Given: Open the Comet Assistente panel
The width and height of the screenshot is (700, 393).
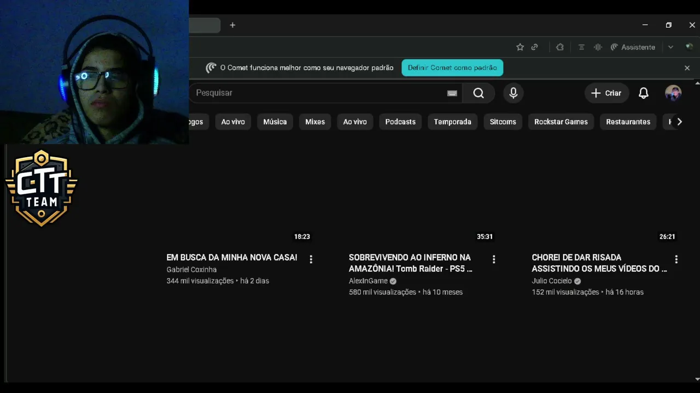Looking at the screenshot, I should point(633,47).
